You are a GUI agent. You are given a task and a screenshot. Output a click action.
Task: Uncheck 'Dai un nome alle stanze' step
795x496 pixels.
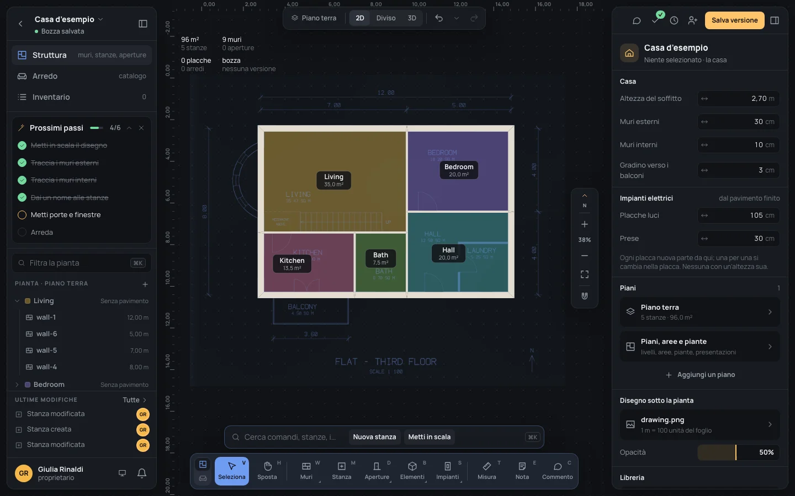(x=22, y=197)
